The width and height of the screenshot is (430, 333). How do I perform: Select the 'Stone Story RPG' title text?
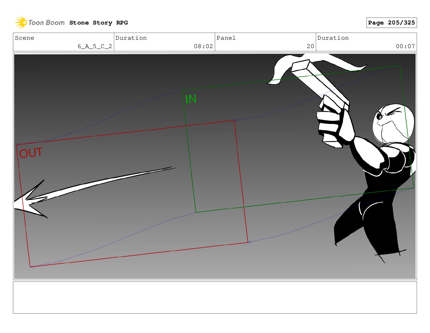point(98,23)
